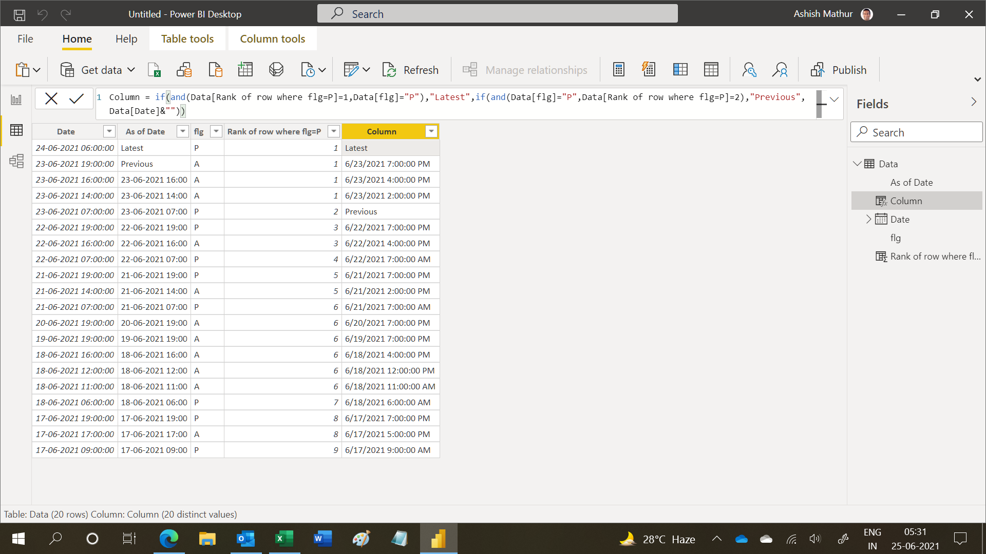Click the Refresh button
Screen dimensions: 986x554
[x=410, y=70]
